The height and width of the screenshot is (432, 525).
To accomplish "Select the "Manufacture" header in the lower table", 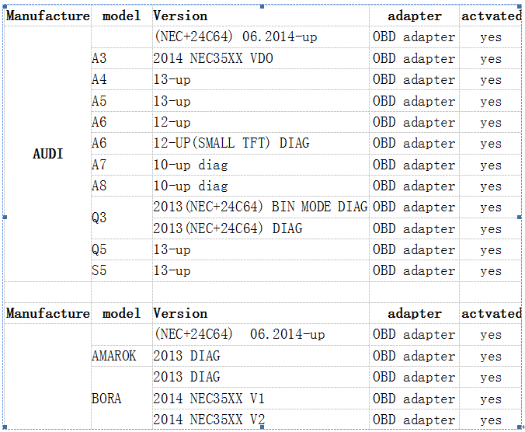I will coord(48,314).
